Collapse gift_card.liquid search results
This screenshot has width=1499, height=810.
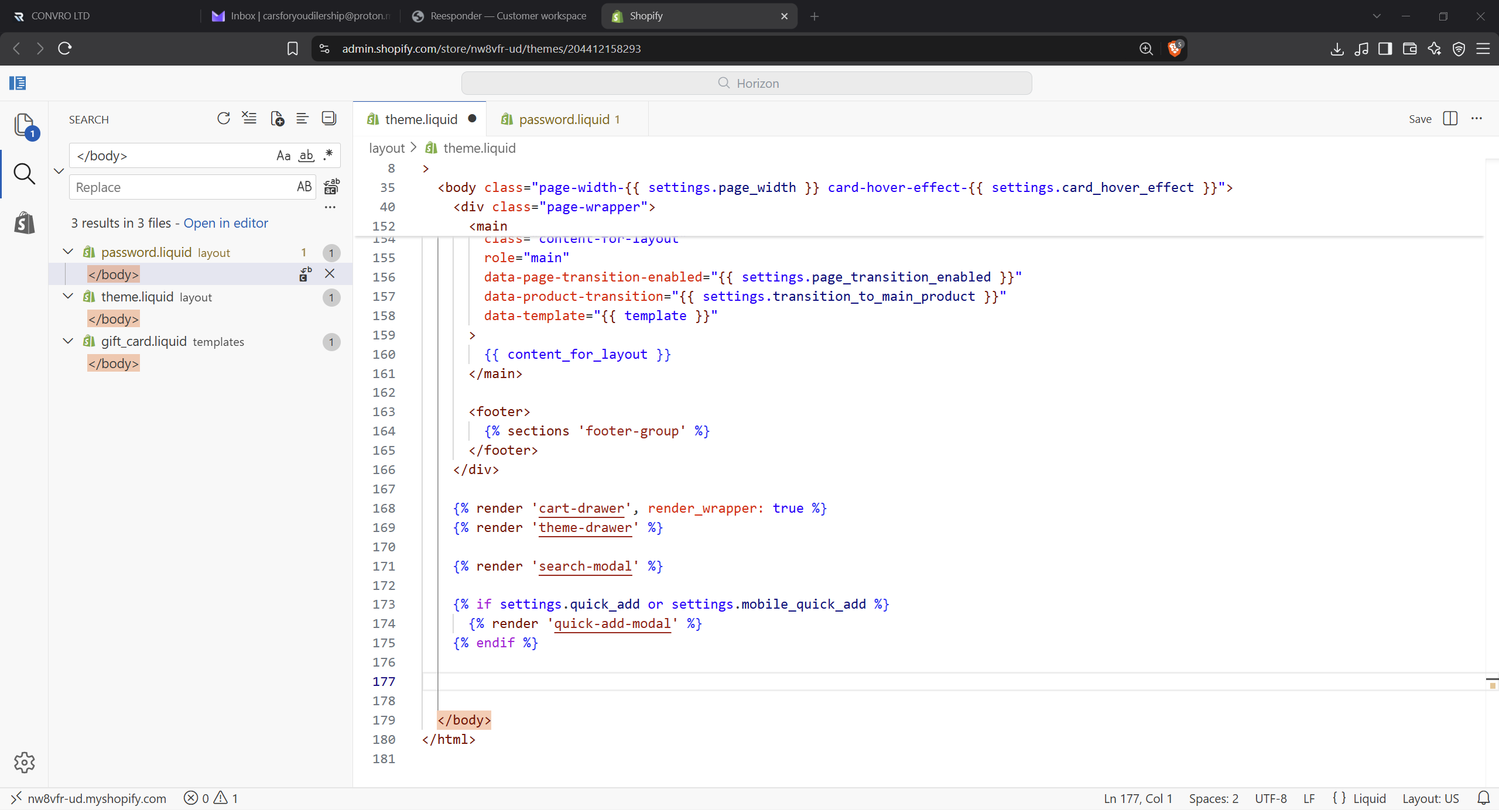[68, 341]
